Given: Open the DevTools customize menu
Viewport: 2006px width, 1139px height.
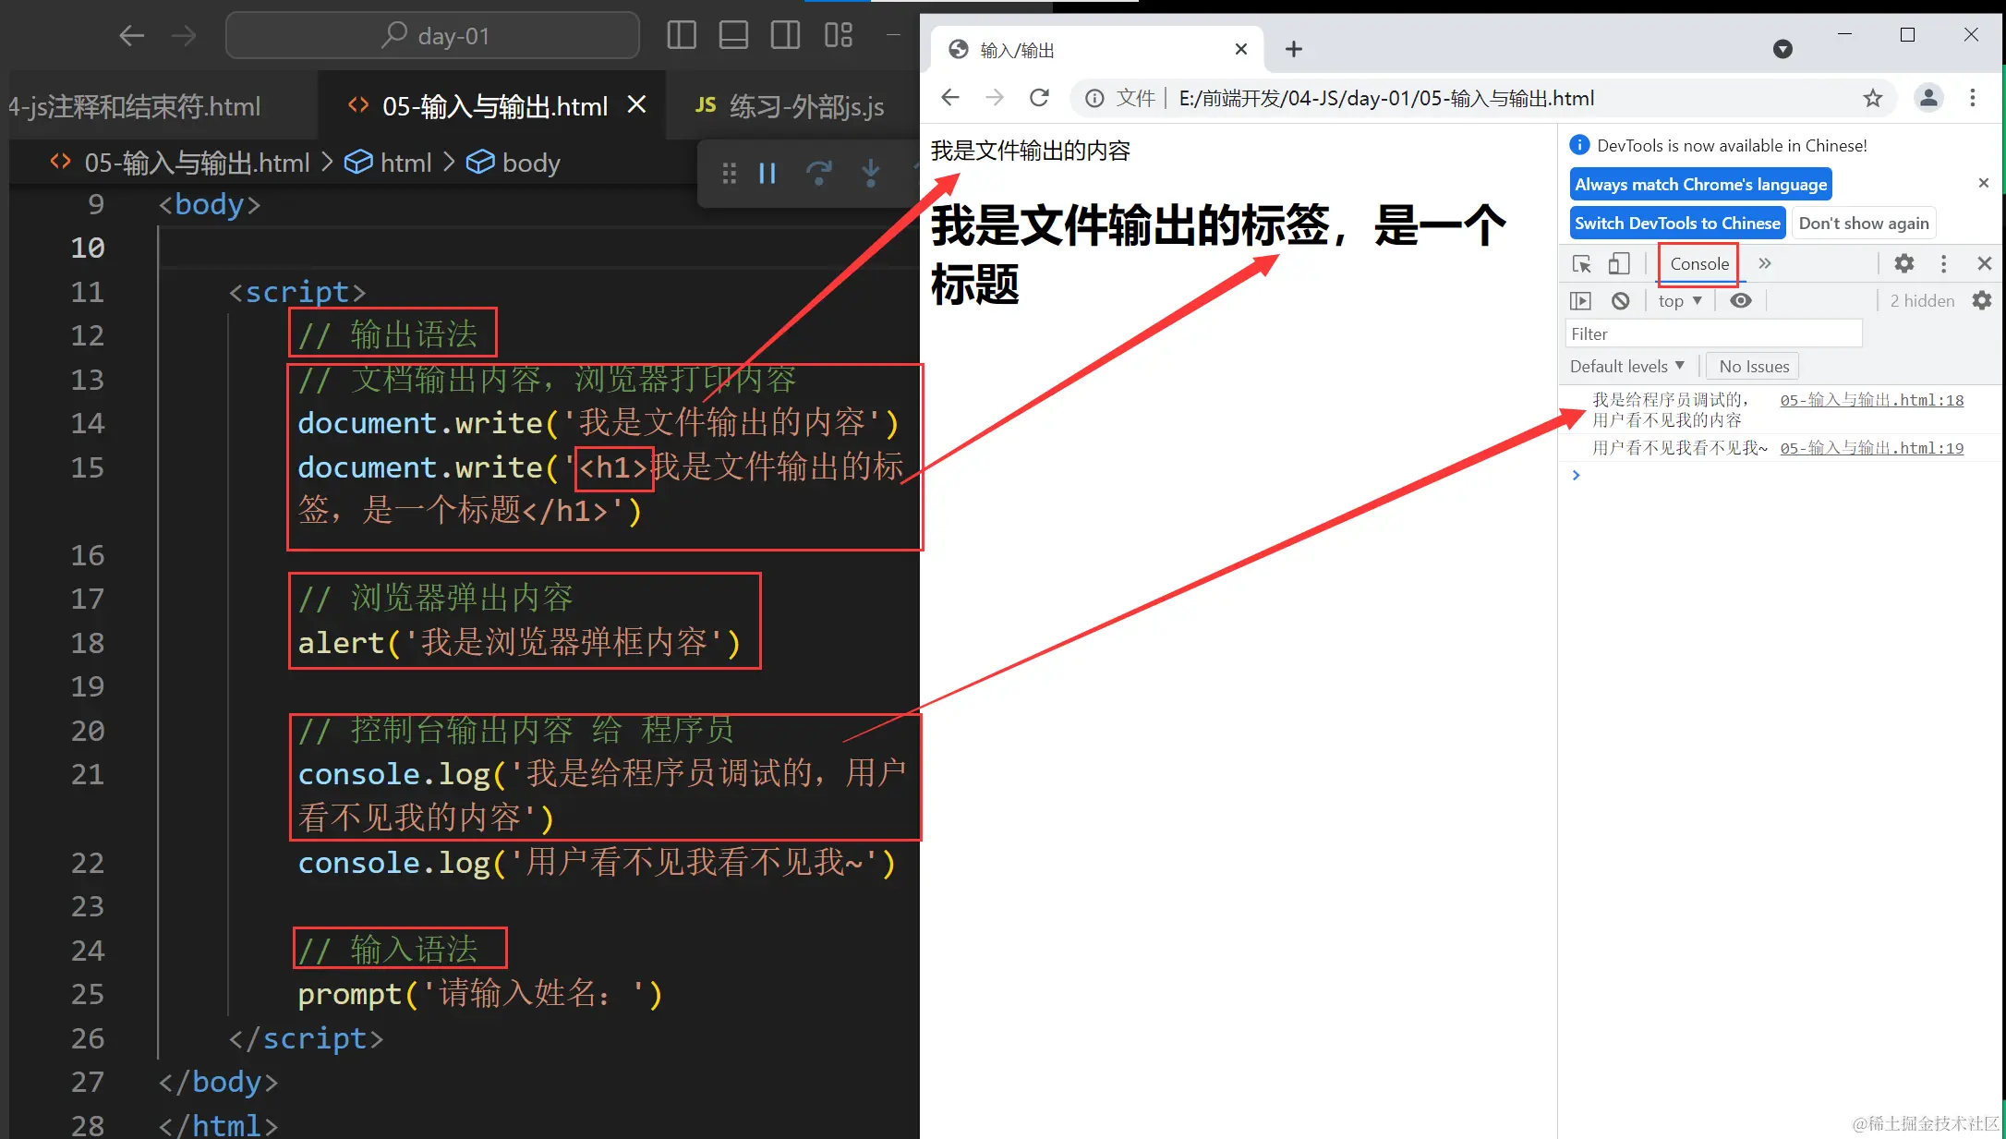Looking at the screenshot, I should 1944,264.
